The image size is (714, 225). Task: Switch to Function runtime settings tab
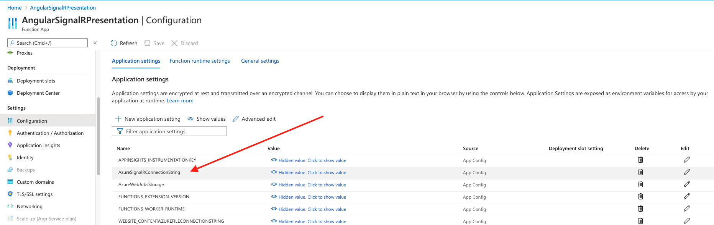(200, 61)
